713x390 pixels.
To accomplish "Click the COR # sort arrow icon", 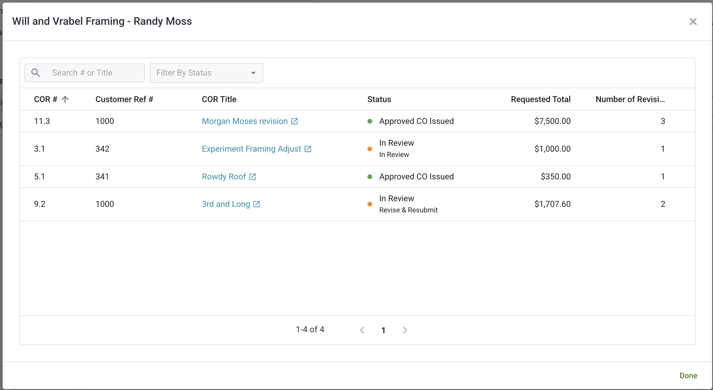I will tap(65, 99).
